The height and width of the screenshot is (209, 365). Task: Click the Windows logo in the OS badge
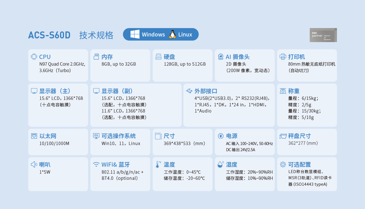pyautogui.click(x=134, y=34)
